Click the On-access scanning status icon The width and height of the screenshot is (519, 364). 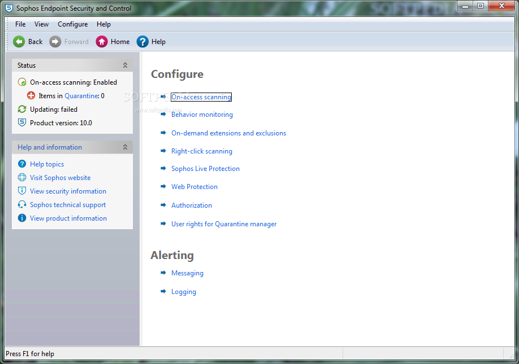point(22,82)
